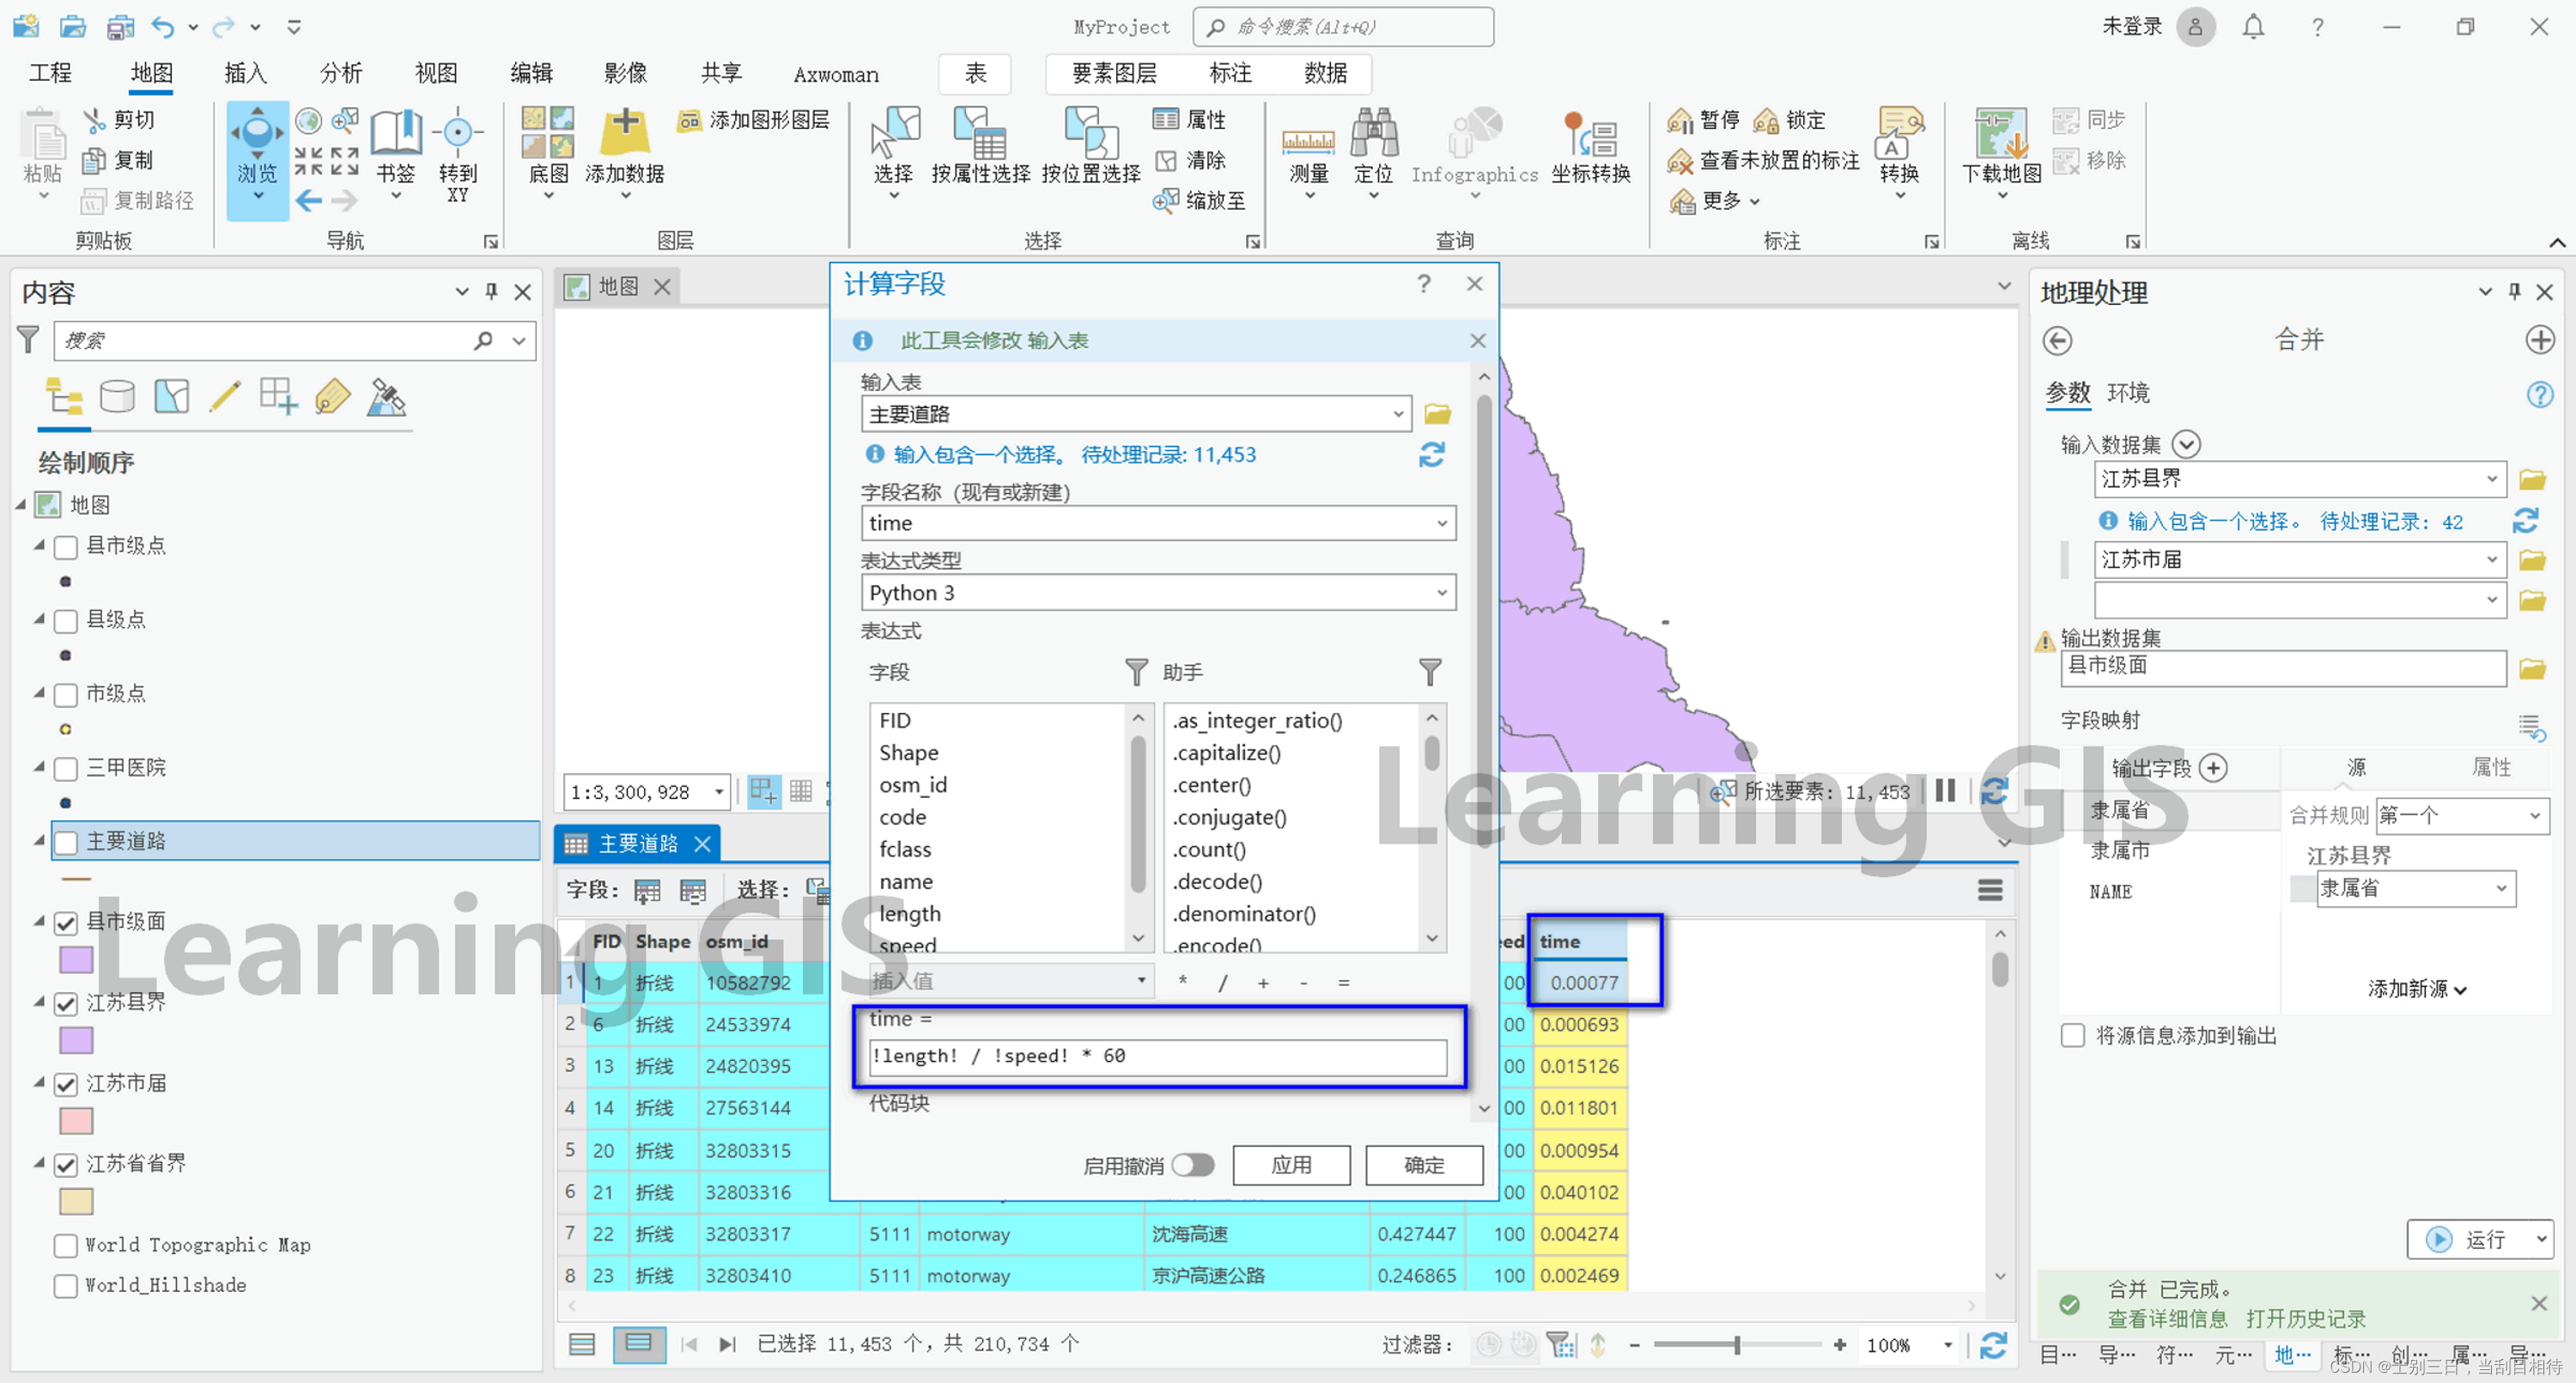Image resolution: width=2576 pixels, height=1383 pixels.
Task: Click 确定 button to confirm calculation
Action: [1425, 1163]
